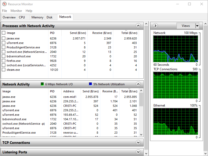The height and width of the screenshot is (156, 208).
Task: Switch to the Memory tab
Action: [x=37, y=17]
